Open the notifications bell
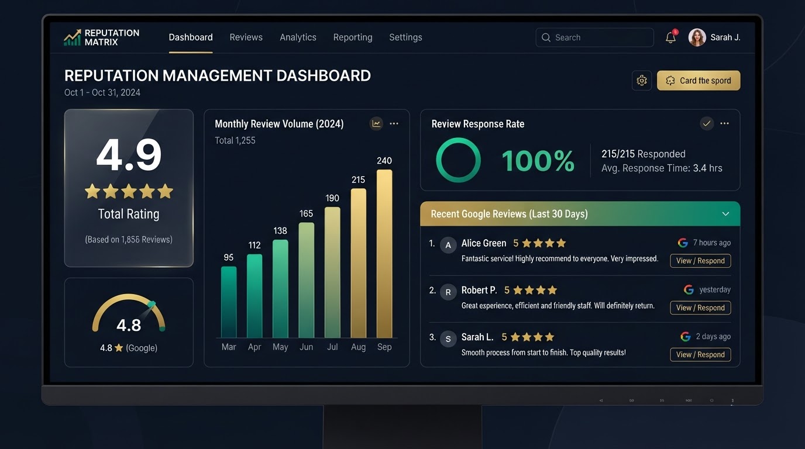The height and width of the screenshot is (449, 805). click(x=671, y=37)
